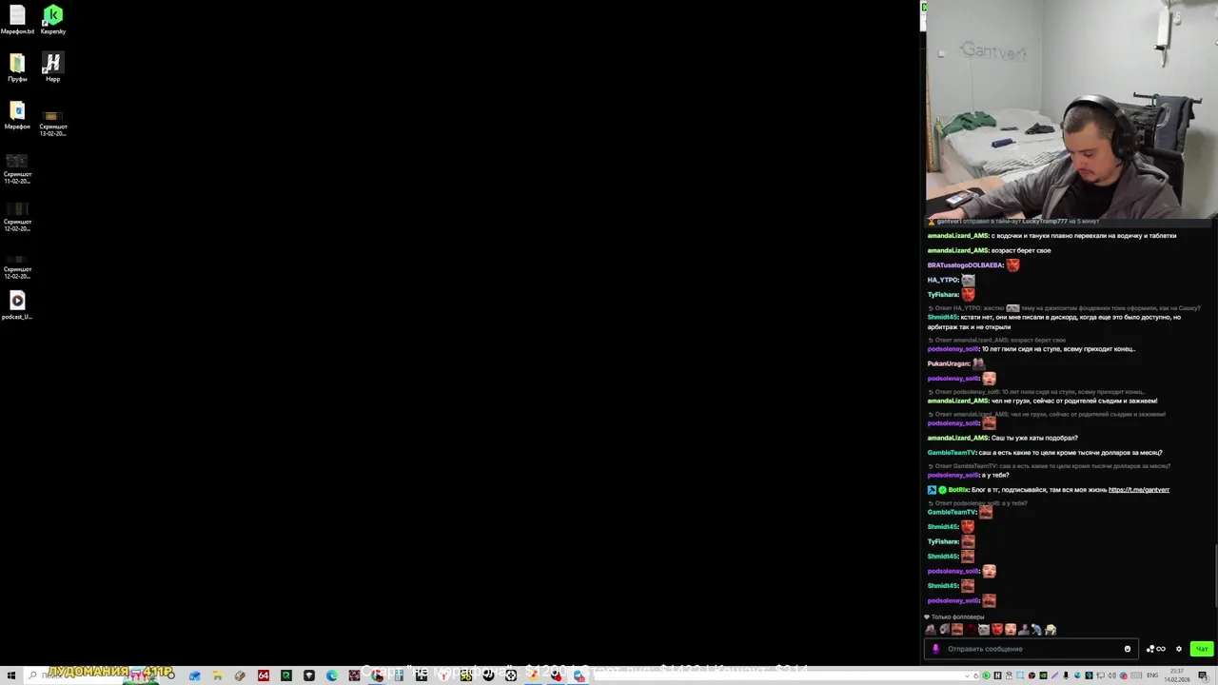Open the clock showing 23:37
1218x685 pixels.
[1178, 675]
